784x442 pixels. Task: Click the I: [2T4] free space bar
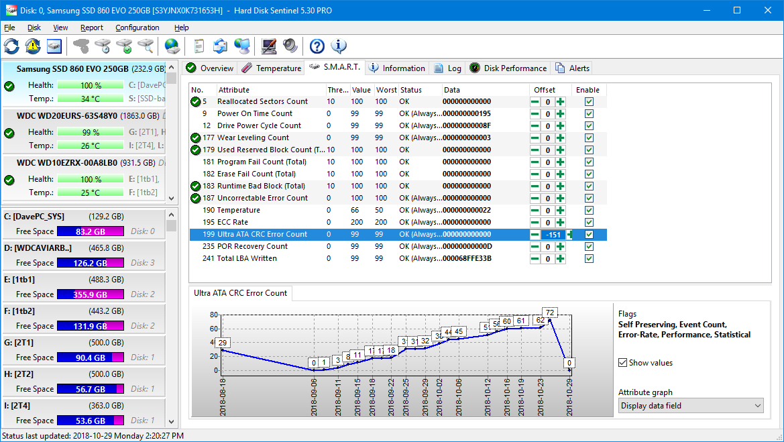[x=91, y=421]
